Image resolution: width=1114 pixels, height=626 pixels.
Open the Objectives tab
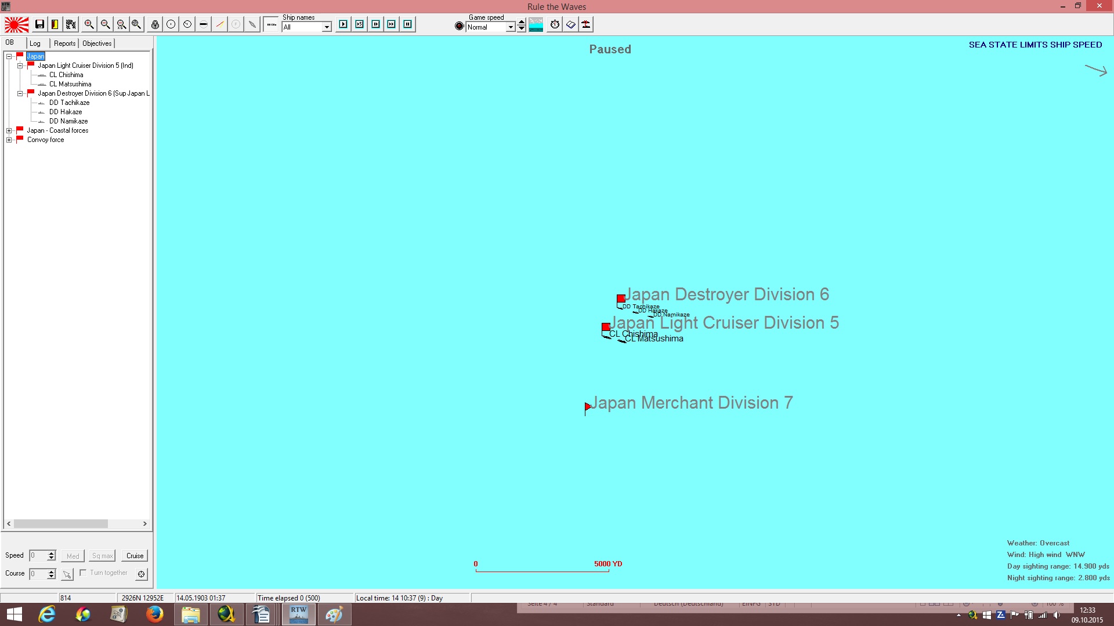click(97, 43)
